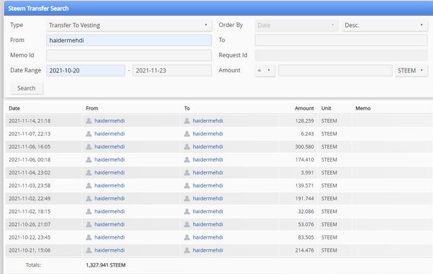Click the Date column header
433x274 pixels.
14,108
